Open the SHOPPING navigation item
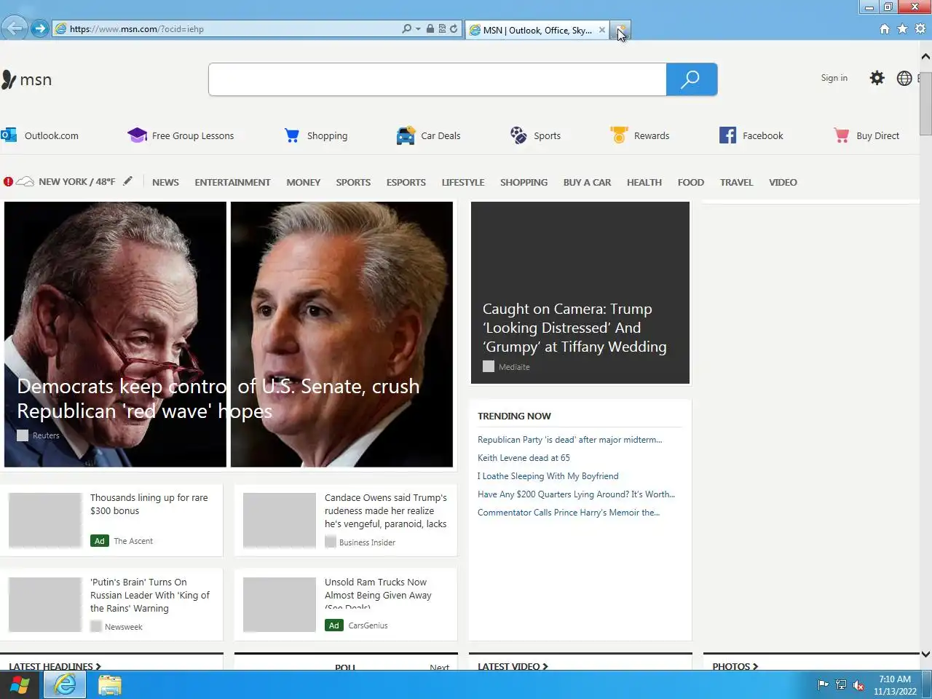This screenshot has width=932, height=699. [x=524, y=182]
